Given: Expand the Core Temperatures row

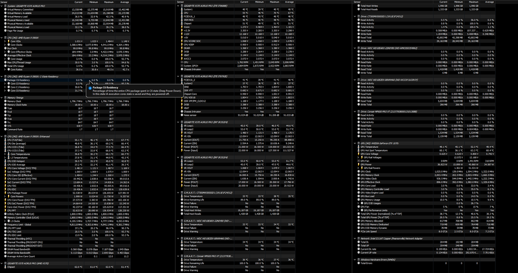Looking at the screenshot, I should (5, 154).
